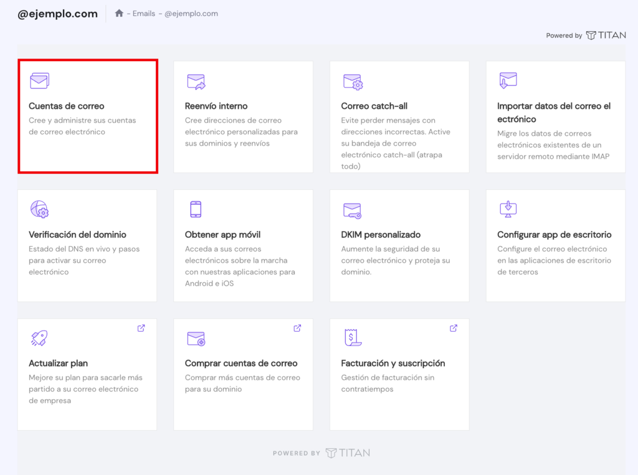Open Comprar cuentas de correo external link icon
This screenshot has width=638, height=475.
pyautogui.click(x=298, y=327)
